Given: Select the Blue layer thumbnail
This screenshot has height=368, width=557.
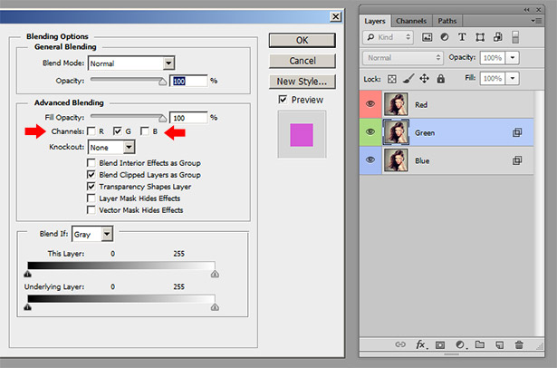Looking at the screenshot, I should tap(396, 160).
